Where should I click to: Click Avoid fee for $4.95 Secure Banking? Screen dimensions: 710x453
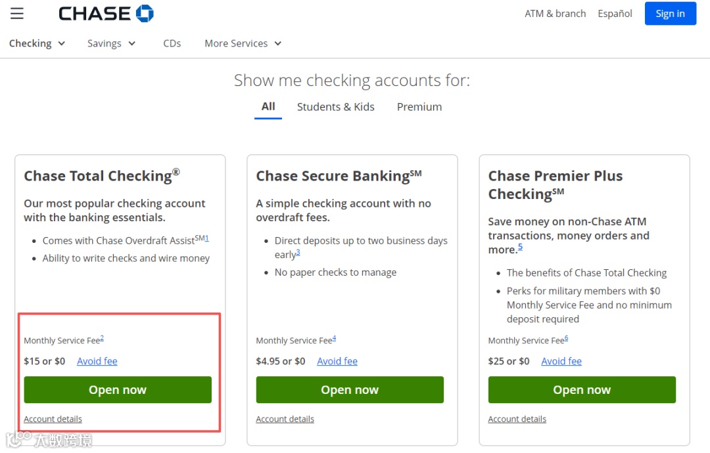(x=337, y=361)
